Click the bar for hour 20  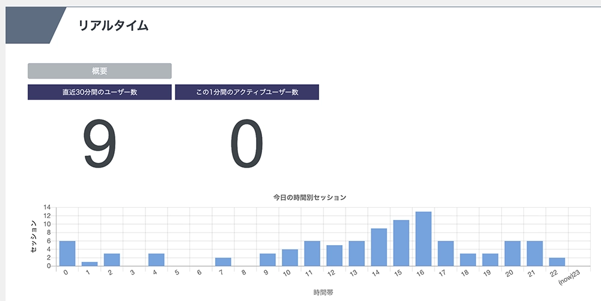point(512,254)
